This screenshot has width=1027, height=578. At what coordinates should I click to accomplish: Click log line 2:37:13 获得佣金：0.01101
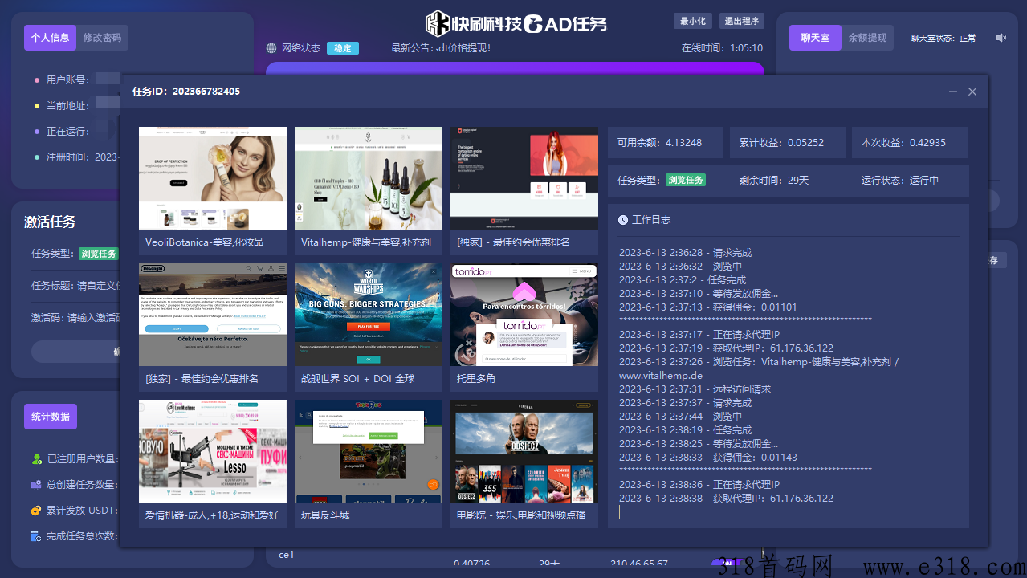point(707,307)
